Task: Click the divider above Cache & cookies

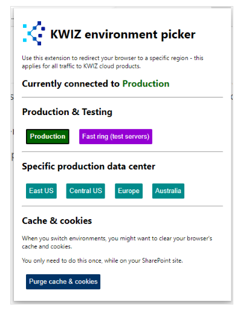Action: (123, 206)
